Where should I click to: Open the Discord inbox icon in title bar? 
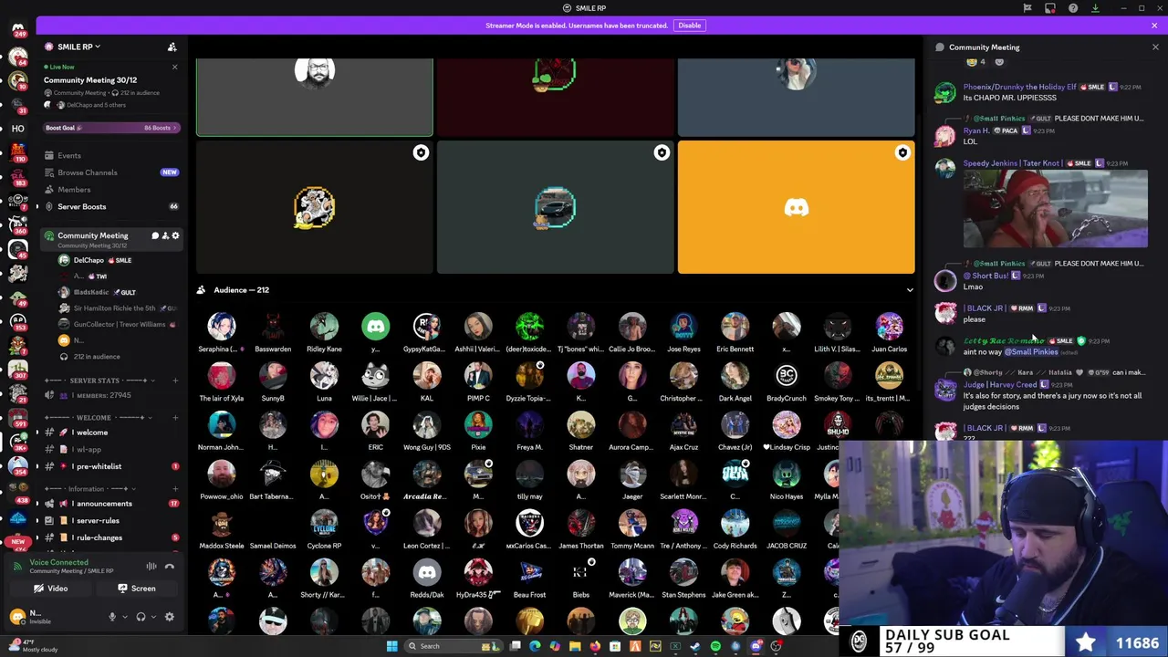point(1050,8)
